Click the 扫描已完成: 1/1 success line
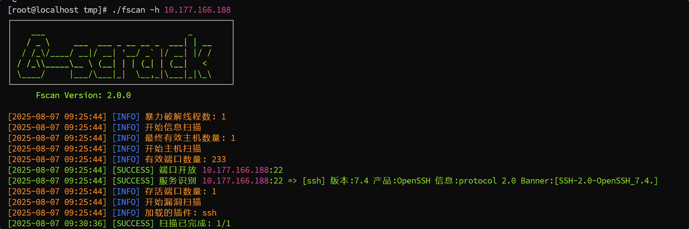This screenshot has width=689, height=229. coord(195,223)
